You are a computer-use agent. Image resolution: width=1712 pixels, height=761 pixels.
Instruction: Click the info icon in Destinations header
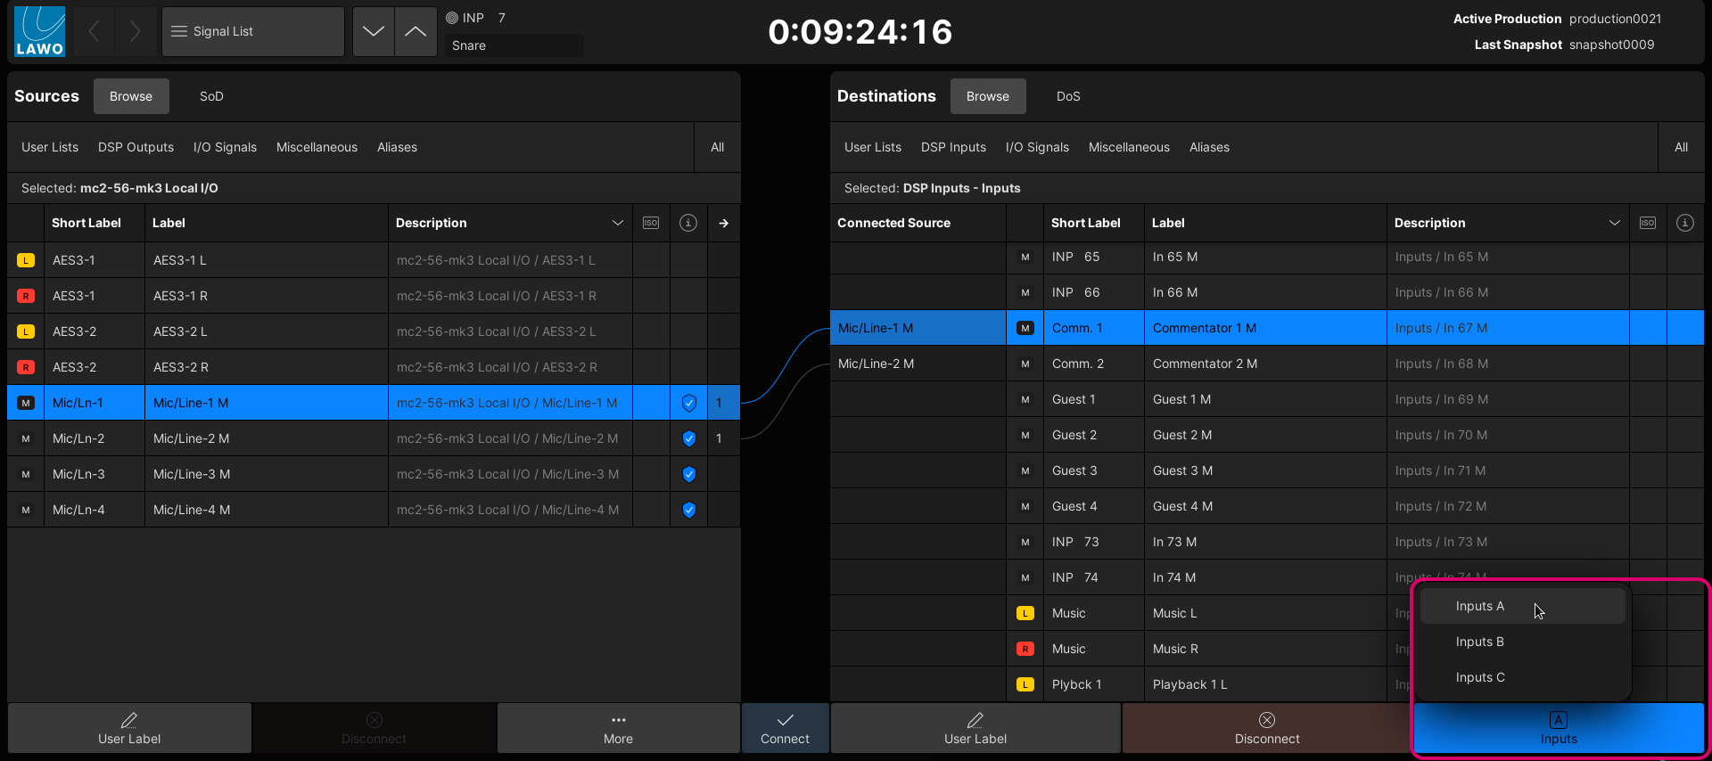pos(1684,223)
